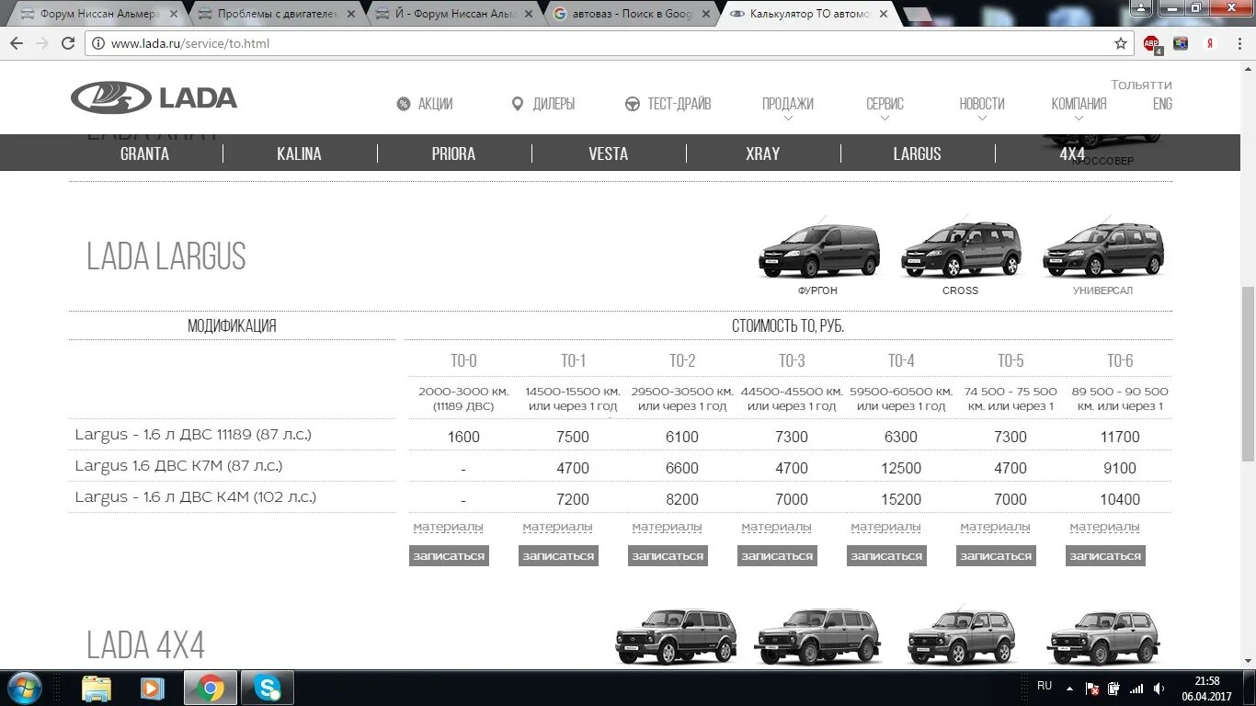Open материалы under ТО-3
The image size is (1256, 706).
[776, 527]
